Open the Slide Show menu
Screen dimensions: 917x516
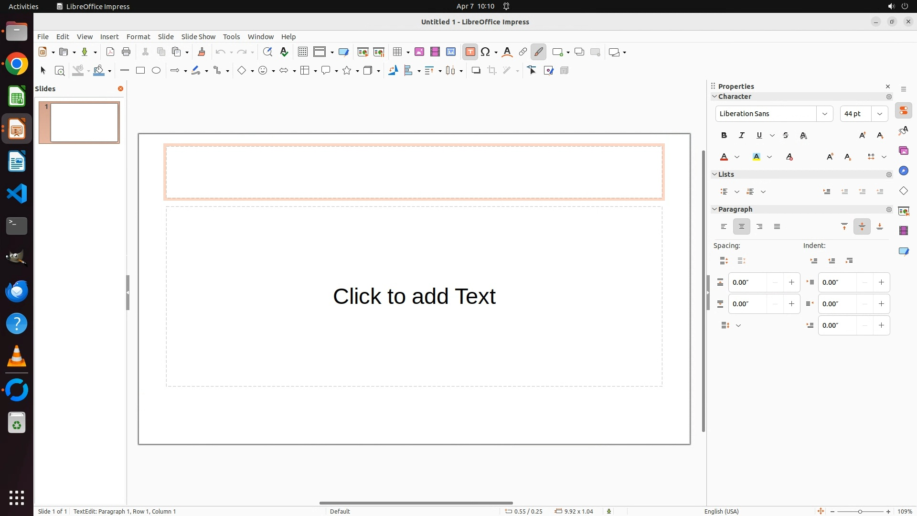pos(198,37)
